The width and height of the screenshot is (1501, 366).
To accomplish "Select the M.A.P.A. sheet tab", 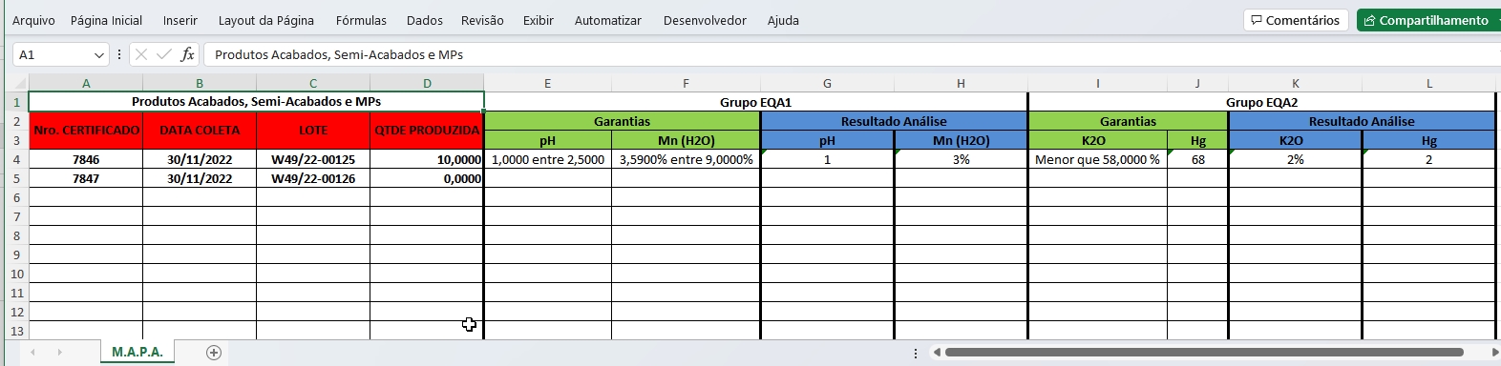I will coord(137,352).
